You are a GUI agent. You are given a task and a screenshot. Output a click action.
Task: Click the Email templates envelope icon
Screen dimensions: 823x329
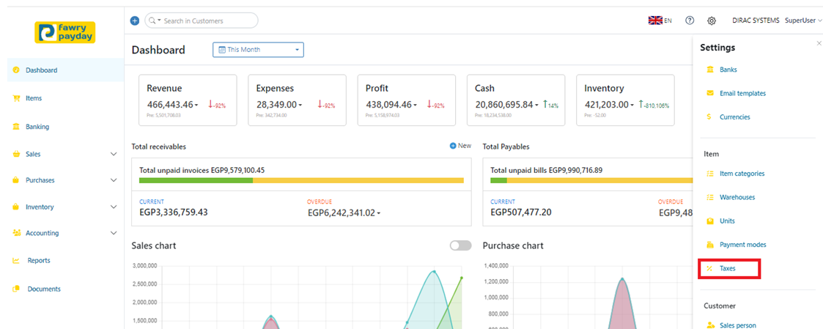coord(709,93)
